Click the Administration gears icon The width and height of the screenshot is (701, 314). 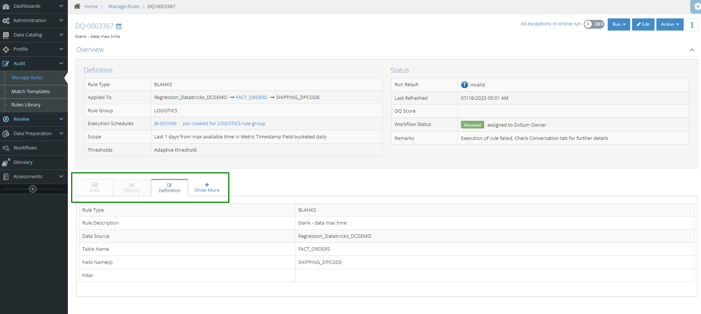click(6, 21)
